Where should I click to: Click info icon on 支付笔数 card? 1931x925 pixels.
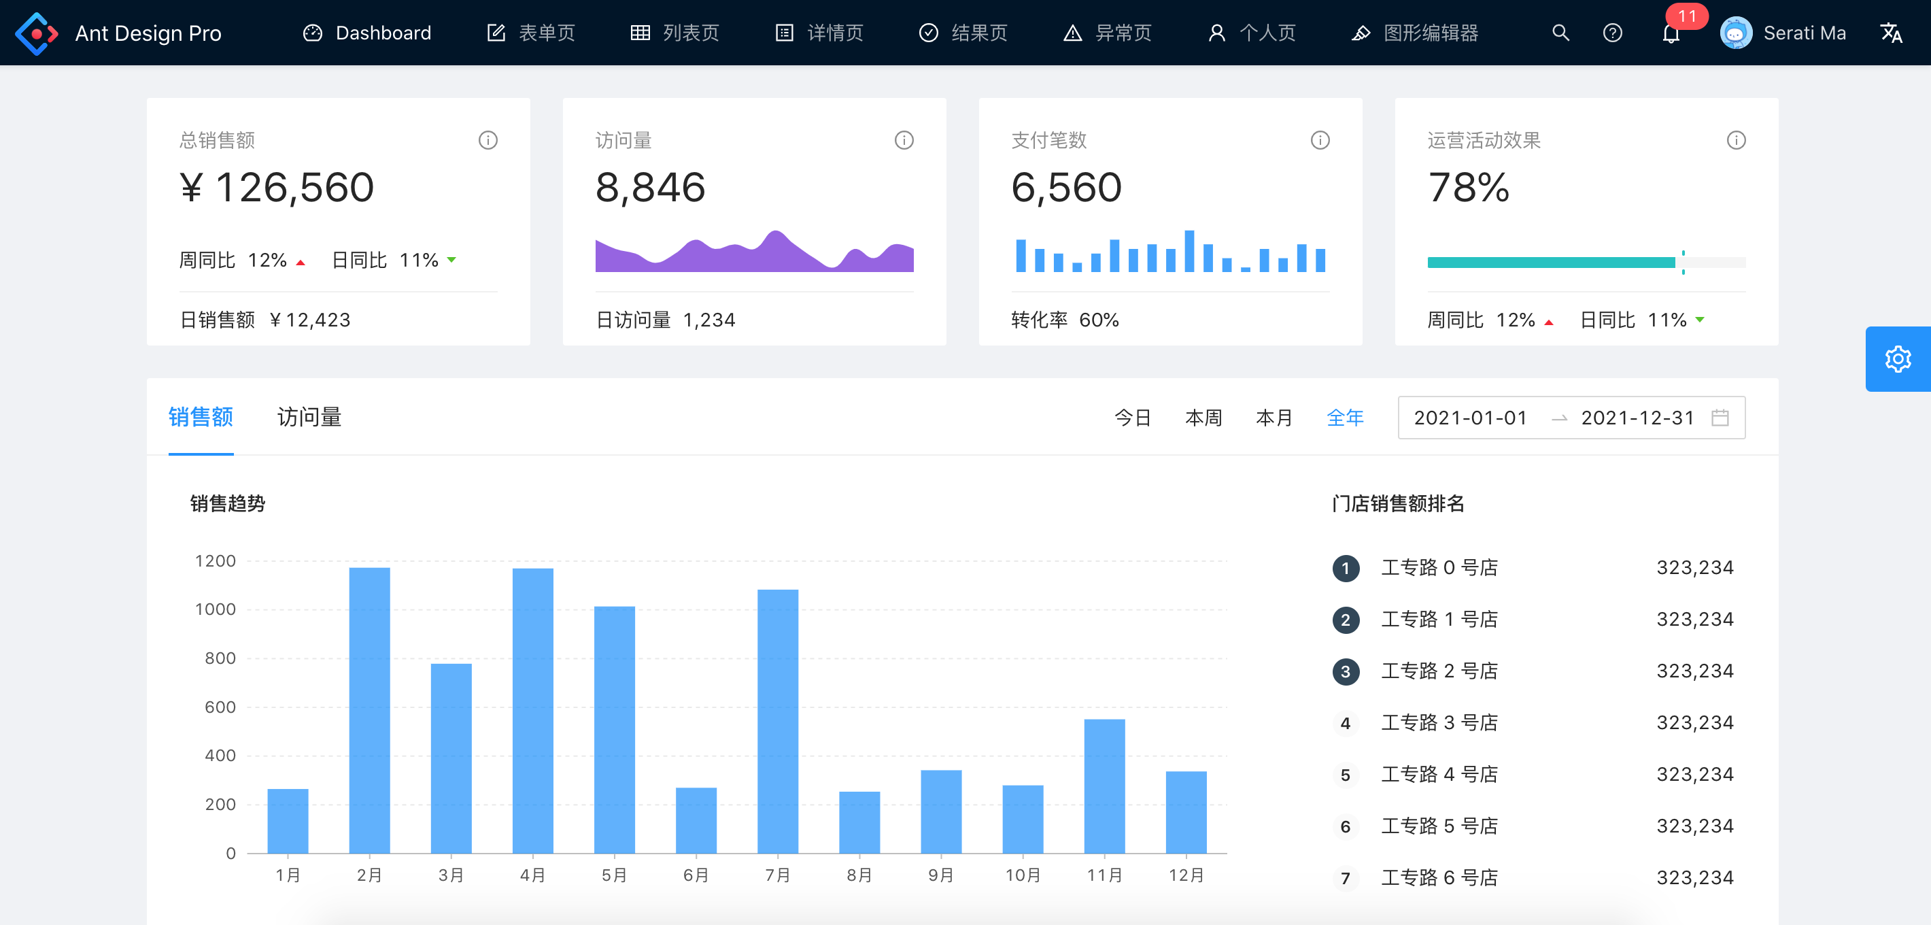coord(1320,140)
